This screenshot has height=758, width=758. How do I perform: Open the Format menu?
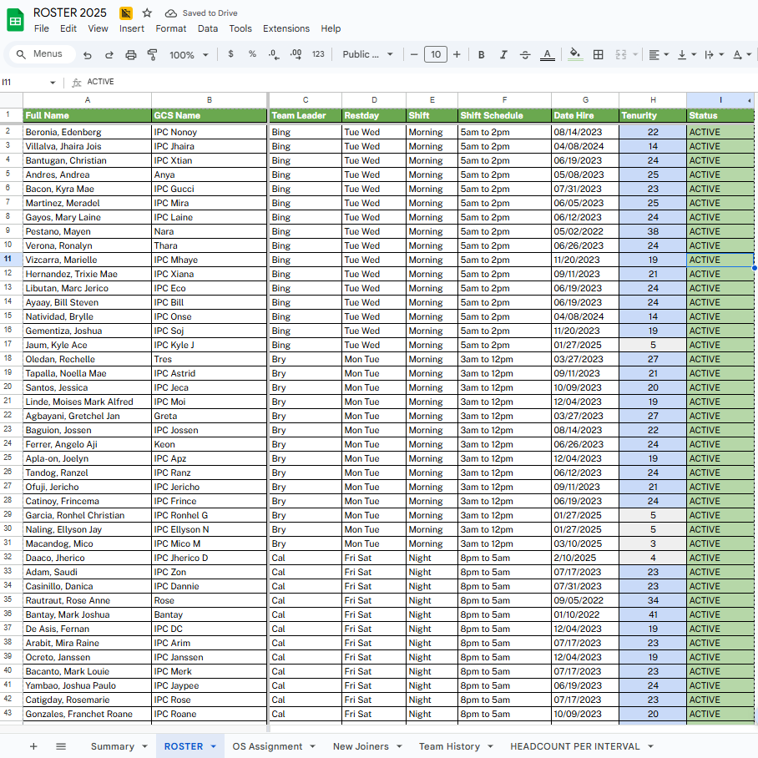click(170, 28)
